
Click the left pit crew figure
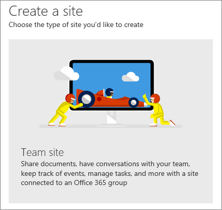point(65,110)
